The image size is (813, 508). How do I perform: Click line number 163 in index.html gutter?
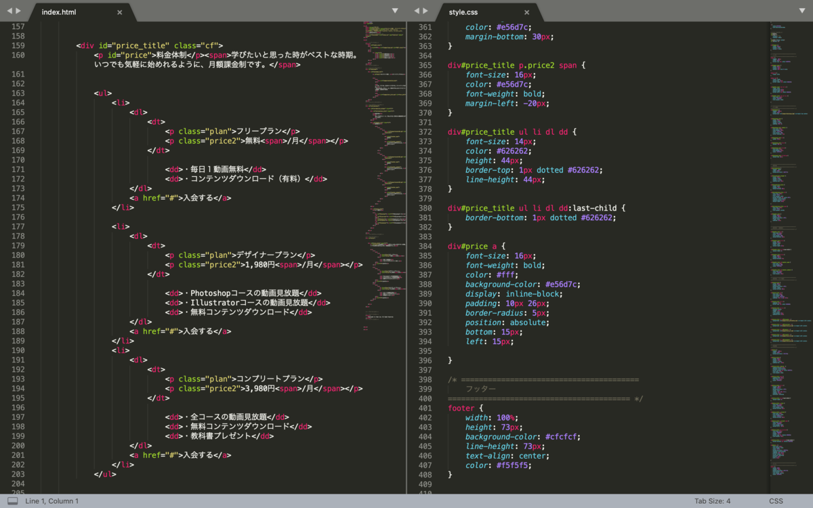point(18,93)
